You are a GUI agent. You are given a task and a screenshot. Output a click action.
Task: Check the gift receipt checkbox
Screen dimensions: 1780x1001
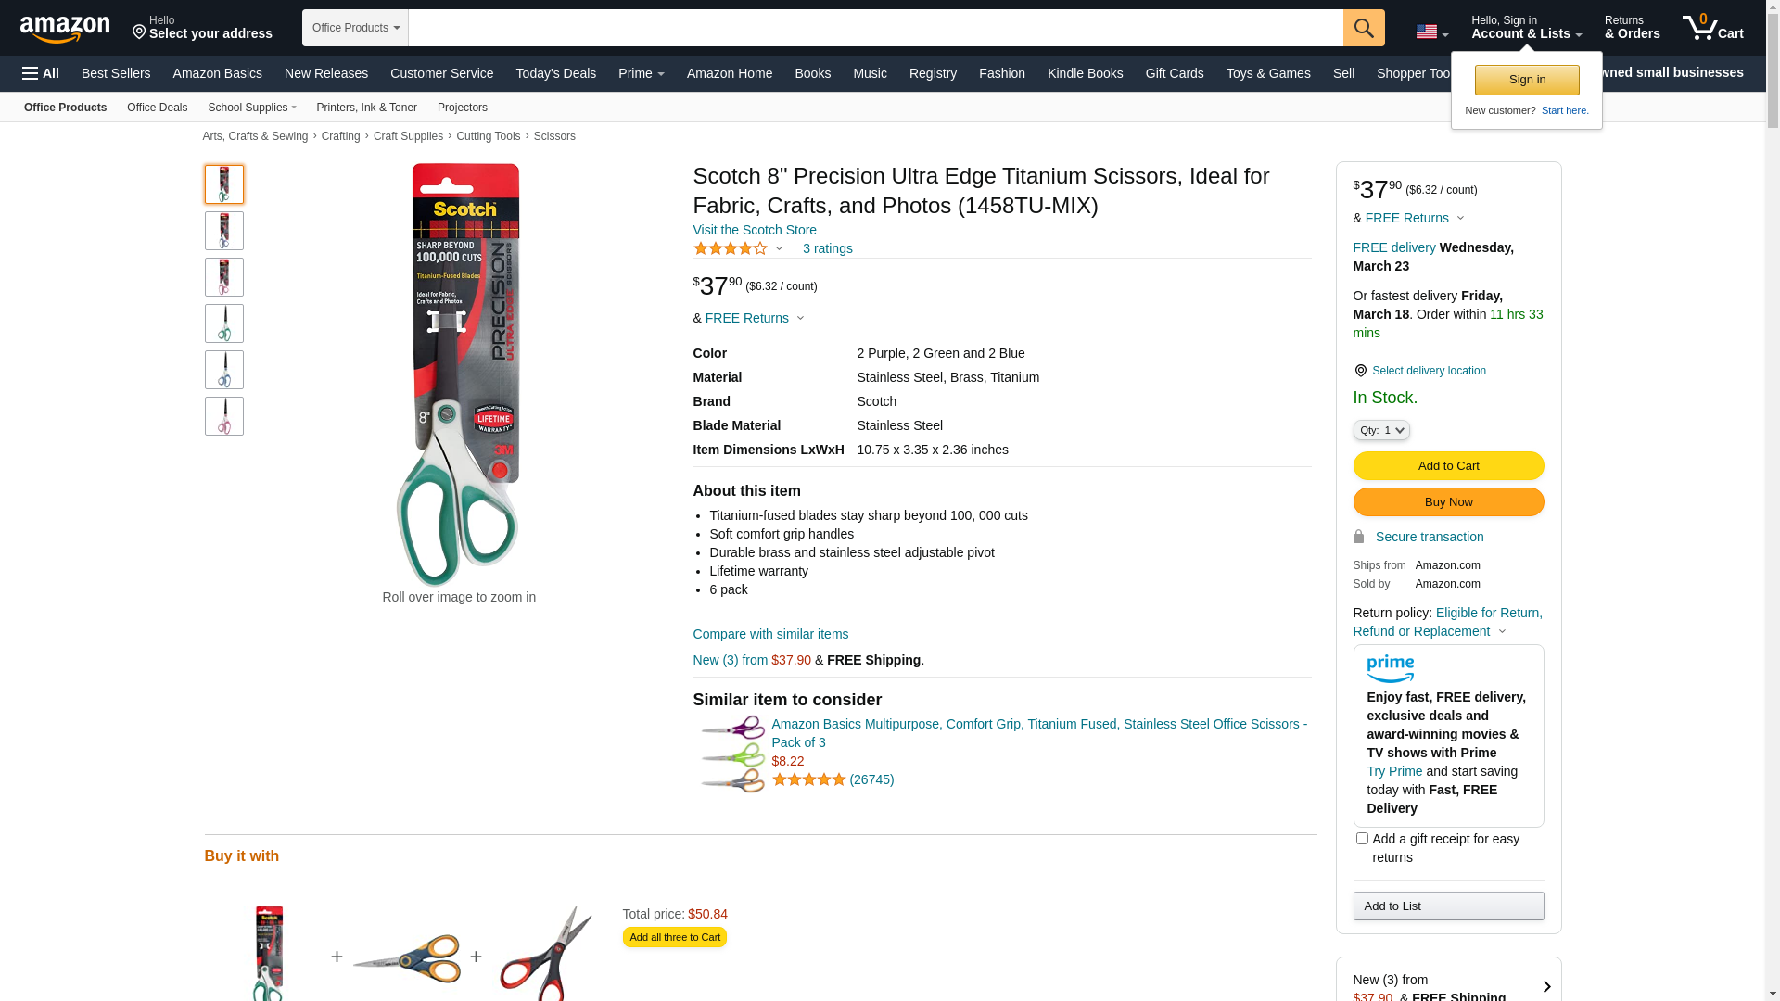click(1362, 838)
